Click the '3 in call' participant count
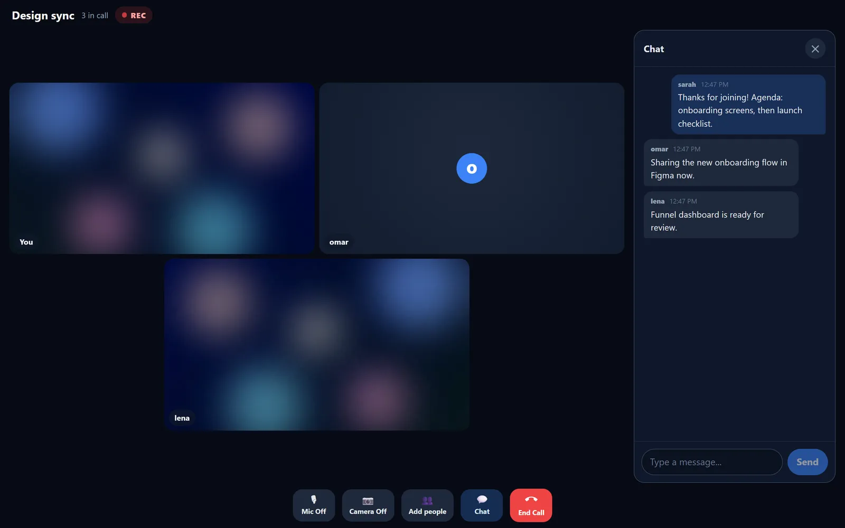The image size is (845, 528). pos(95,16)
